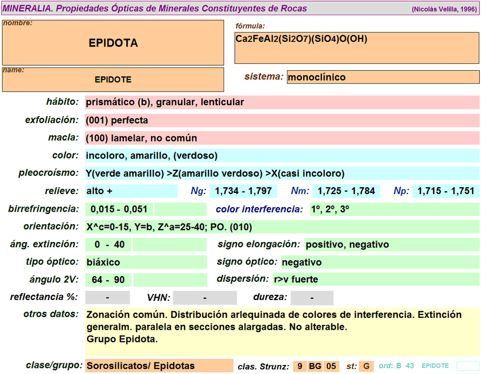This screenshot has width=481, height=374.
Task: Select the clase/grupo field Sorosilicatos/ Epidotas
Action: [158, 366]
